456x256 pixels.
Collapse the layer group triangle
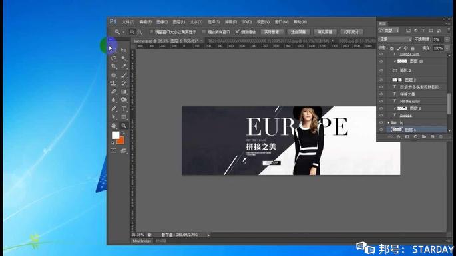pos(389,122)
